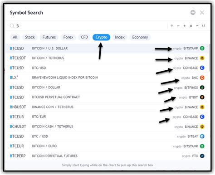Click the multiply operator in search bar
This screenshot has height=175, width=215.
[x=191, y=26]
